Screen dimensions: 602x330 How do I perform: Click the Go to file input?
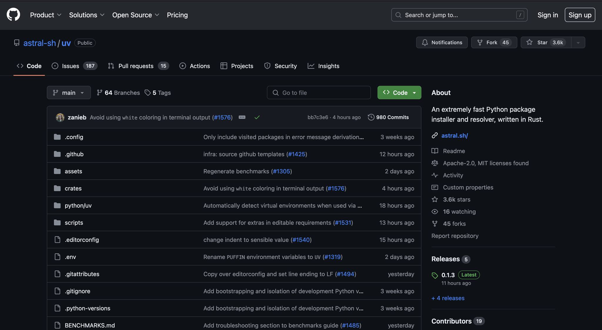tap(319, 92)
